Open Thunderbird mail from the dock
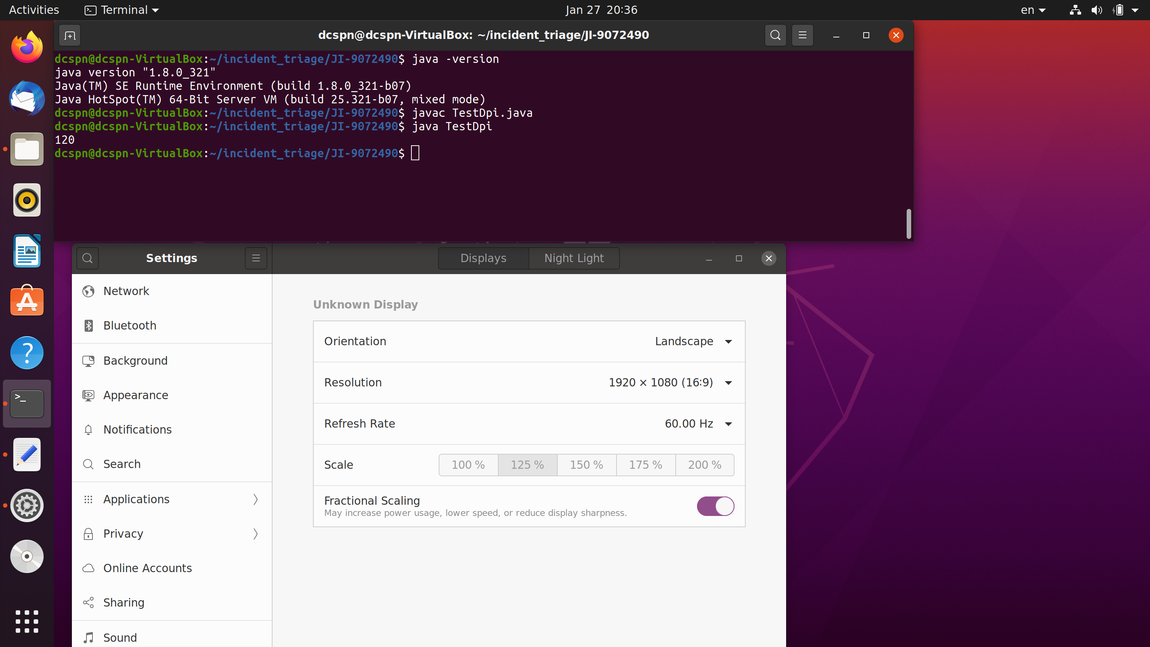Viewport: 1150px width, 647px height. pos(27,98)
